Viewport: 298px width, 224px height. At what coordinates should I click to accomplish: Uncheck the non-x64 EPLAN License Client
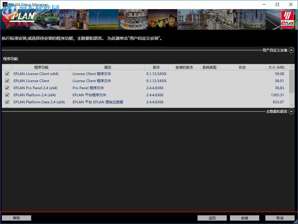[x=7, y=81]
